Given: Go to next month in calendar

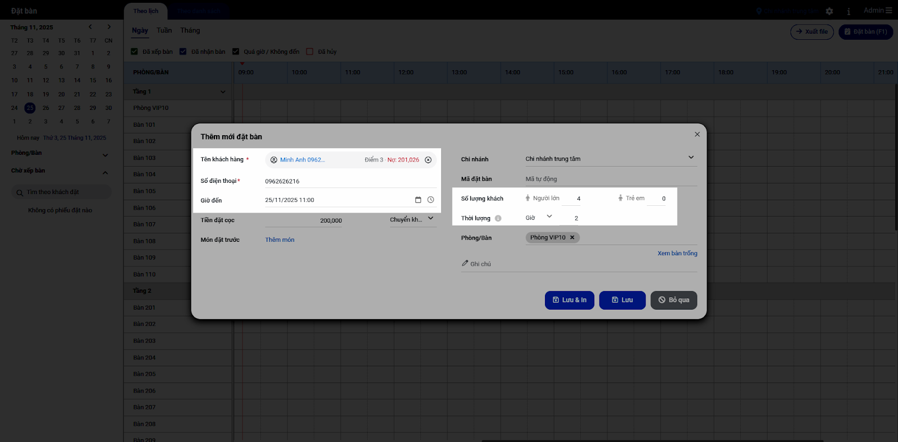Looking at the screenshot, I should [x=109, y=27].
